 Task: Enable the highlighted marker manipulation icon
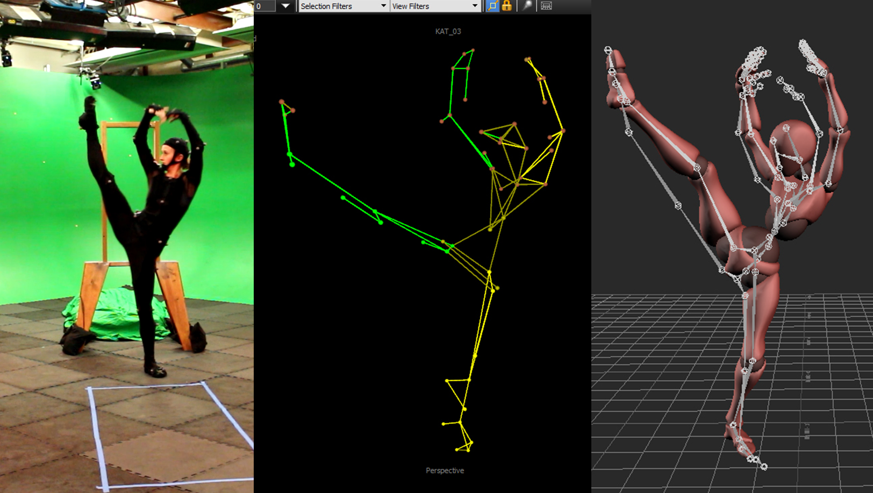point(493,5)
